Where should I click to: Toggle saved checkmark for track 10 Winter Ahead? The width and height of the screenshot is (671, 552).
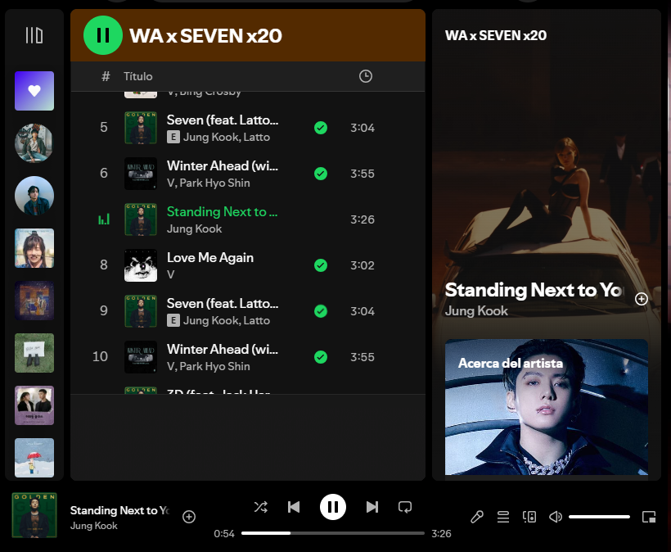pos(321,357)
